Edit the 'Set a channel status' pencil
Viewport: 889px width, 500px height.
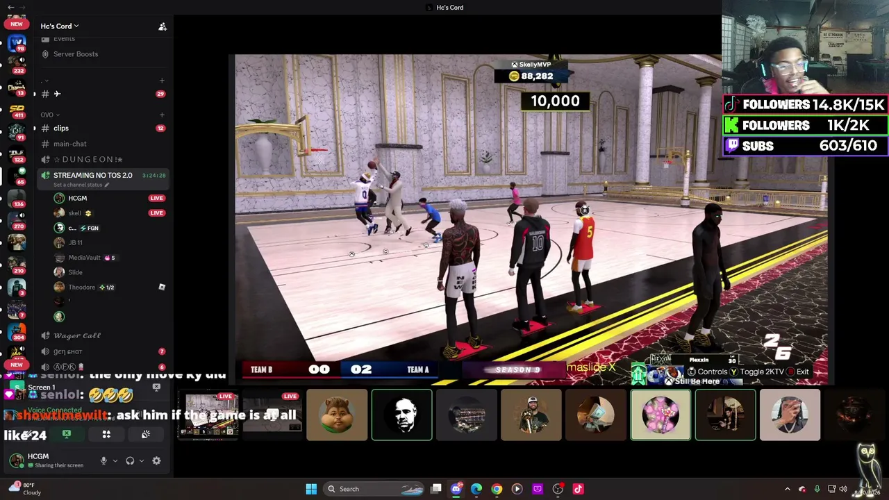pyautogui.click(x=107, y=185)
